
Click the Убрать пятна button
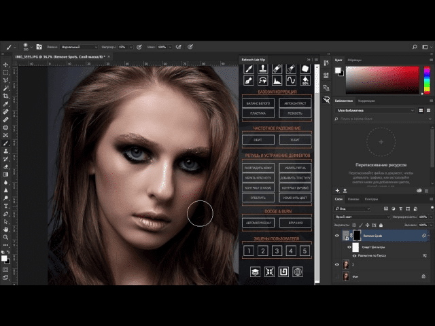click(x=294, y=166)
